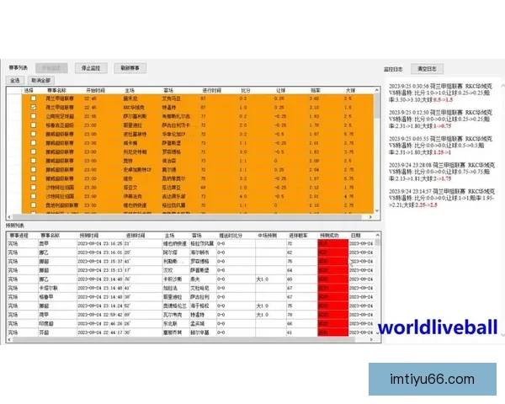
Task: Select prediction row timed 2023-09-24 22:59:42
Action: [x=190, y=315]
